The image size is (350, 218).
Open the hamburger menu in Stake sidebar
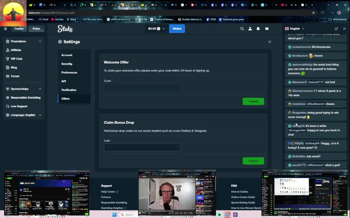point(5,28)
